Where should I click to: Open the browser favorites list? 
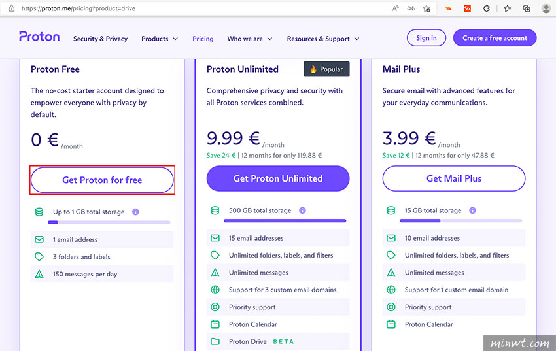tap(507, 8)
